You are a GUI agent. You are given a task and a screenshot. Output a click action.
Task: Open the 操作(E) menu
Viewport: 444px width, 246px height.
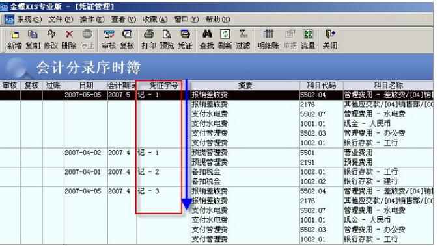[92, 19]
